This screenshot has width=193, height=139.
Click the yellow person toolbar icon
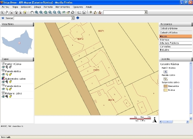pos(95,12)
